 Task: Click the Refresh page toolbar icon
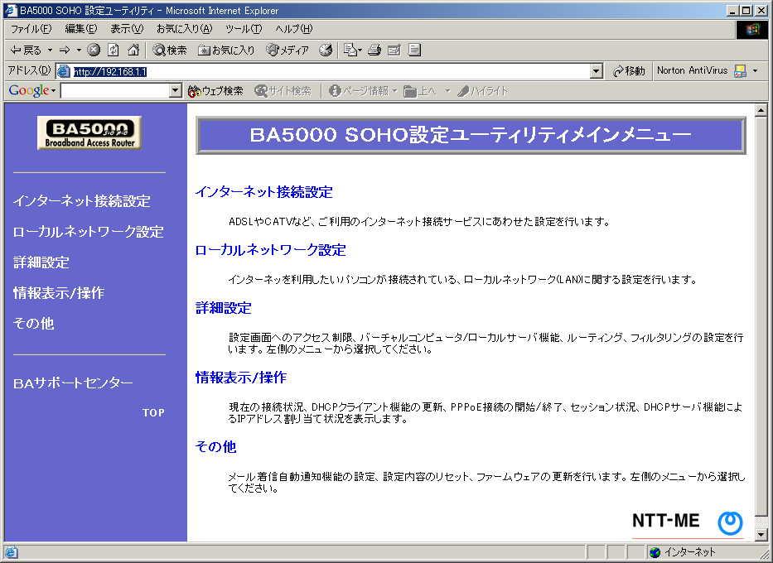click(114, 51)
